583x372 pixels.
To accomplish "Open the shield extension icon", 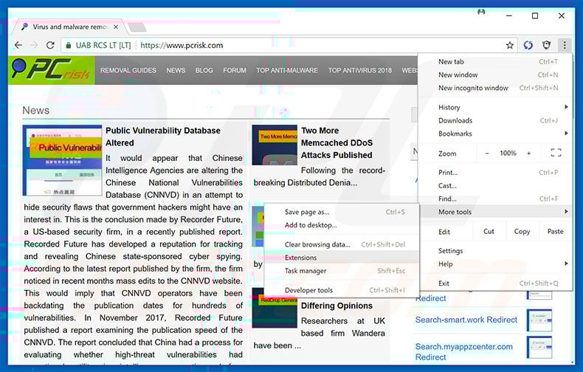I will pyautogui.click(x=546, y=45).
